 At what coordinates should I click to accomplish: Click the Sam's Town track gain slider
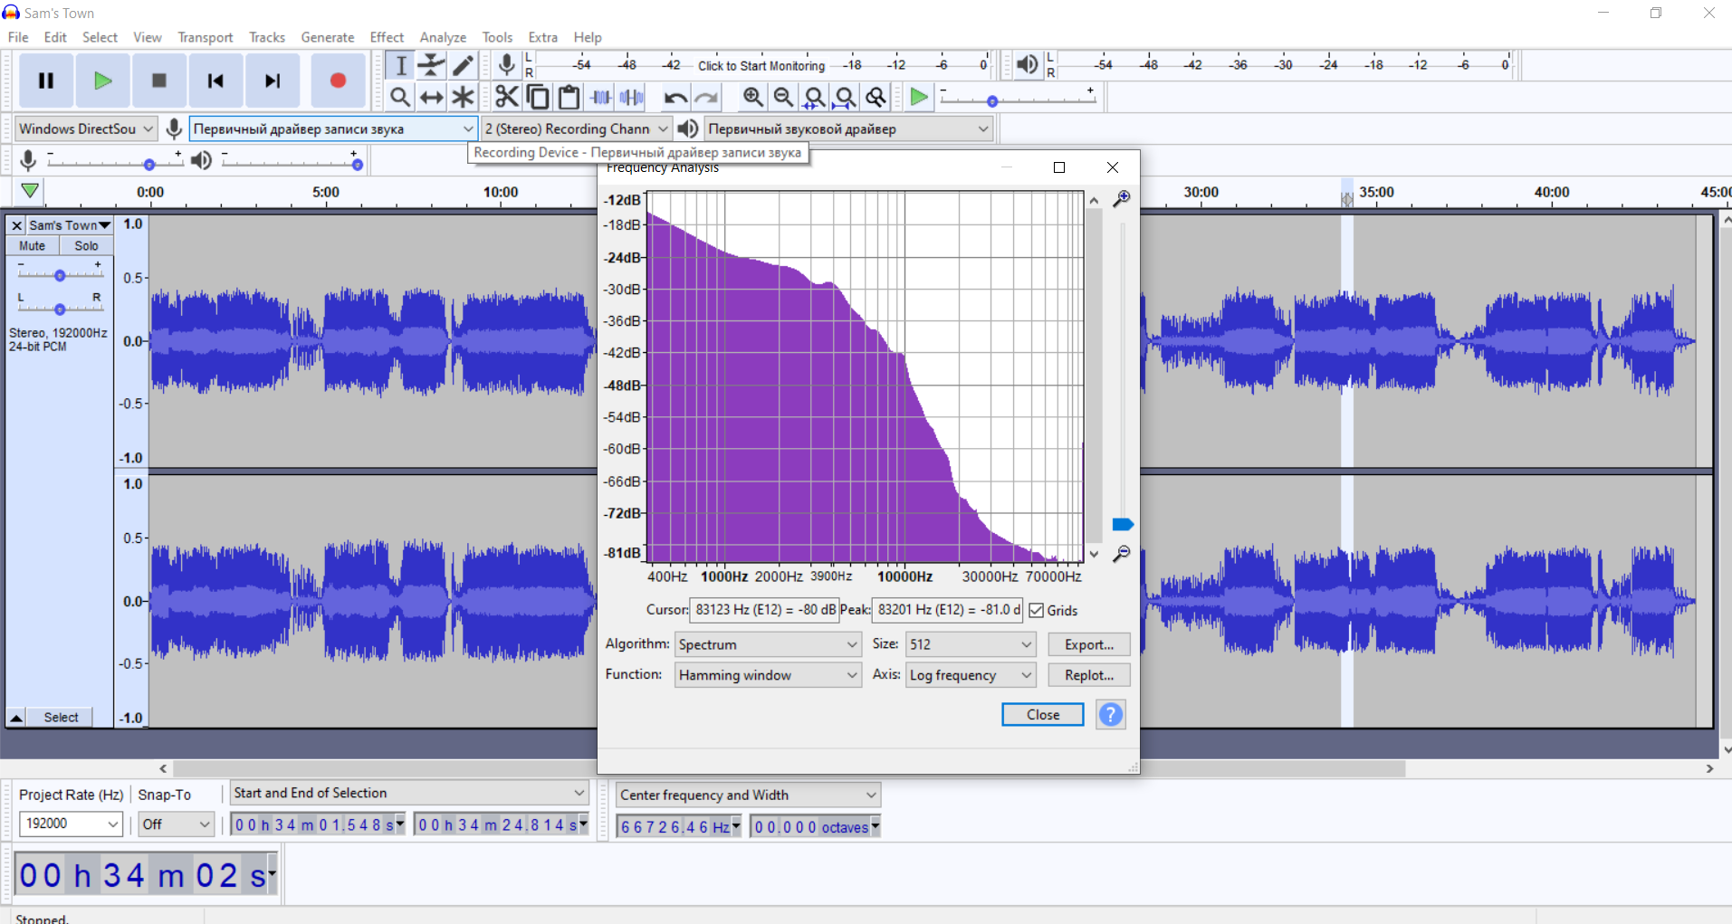pos(60,274)
